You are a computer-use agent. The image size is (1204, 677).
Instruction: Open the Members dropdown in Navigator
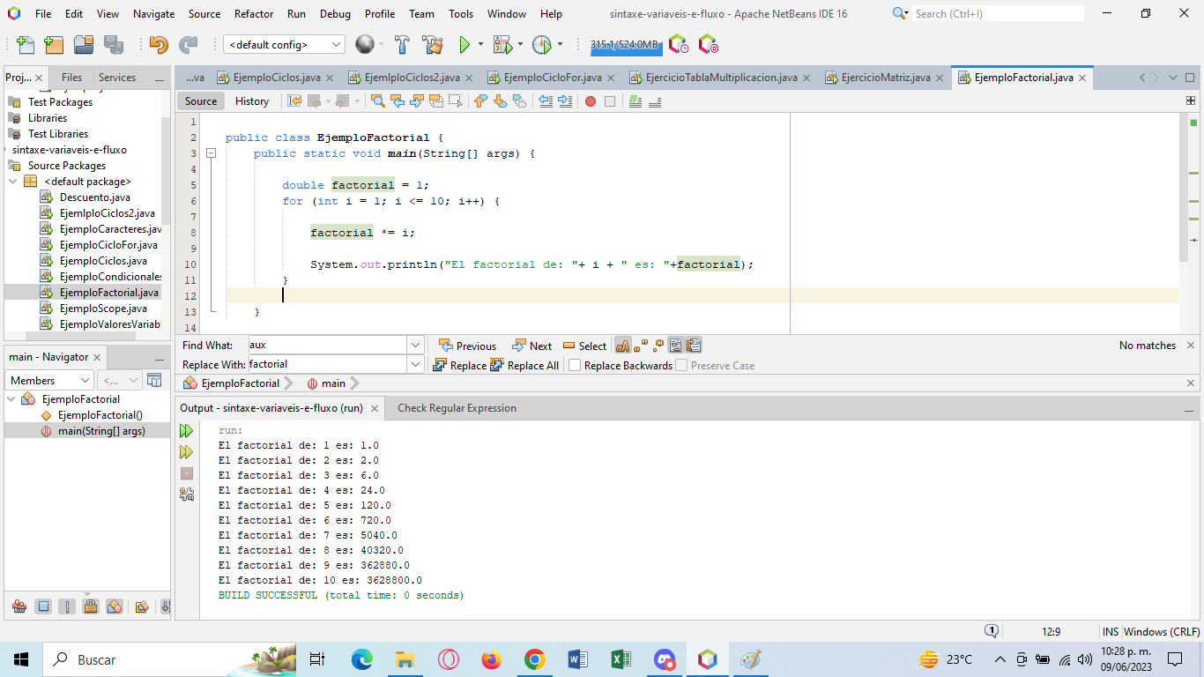[x=49, y=380]
